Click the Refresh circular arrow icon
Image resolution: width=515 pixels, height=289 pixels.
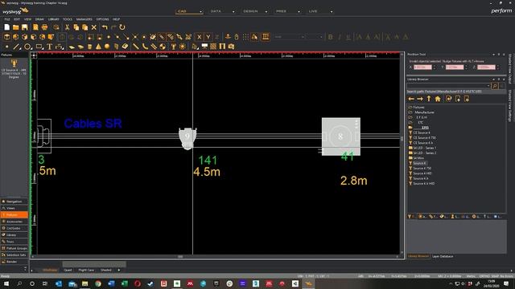click(x=122, y=27)
